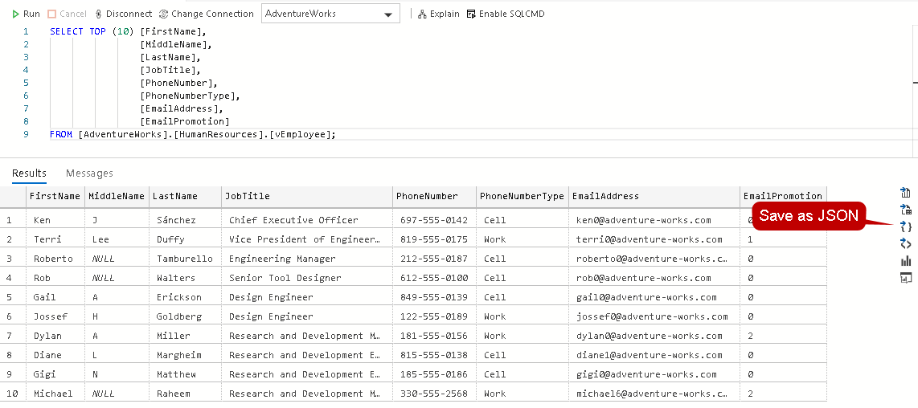Select row 5 by its row number

point(10,297)
